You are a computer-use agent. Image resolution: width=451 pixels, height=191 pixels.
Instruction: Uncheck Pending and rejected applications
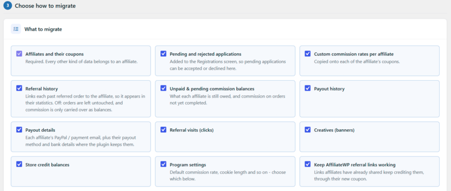(163, 53)
